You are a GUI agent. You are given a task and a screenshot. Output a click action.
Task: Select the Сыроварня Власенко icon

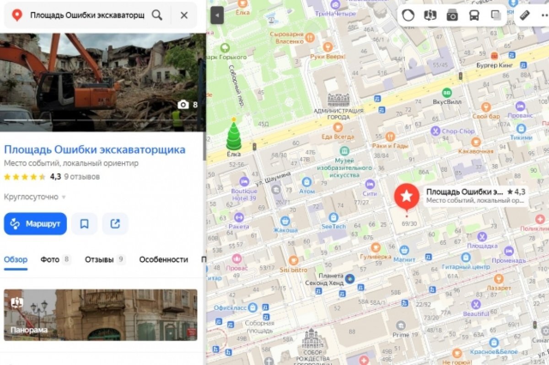click(310, 38)
